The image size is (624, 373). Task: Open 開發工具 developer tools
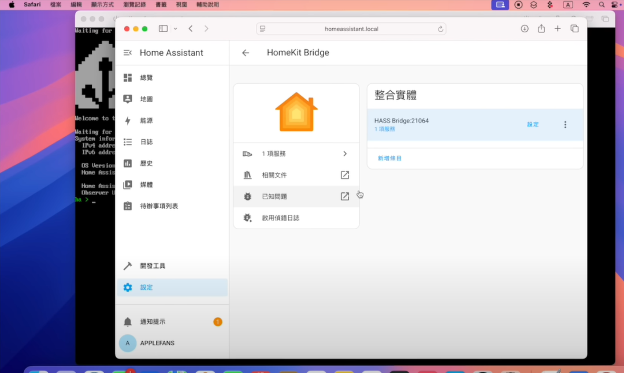click(172, 266)
